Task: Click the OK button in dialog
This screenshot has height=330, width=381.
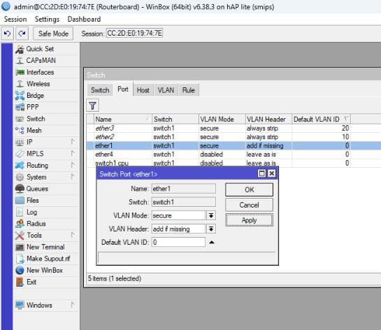Action: pyautogui.click(x=249, y=189)
